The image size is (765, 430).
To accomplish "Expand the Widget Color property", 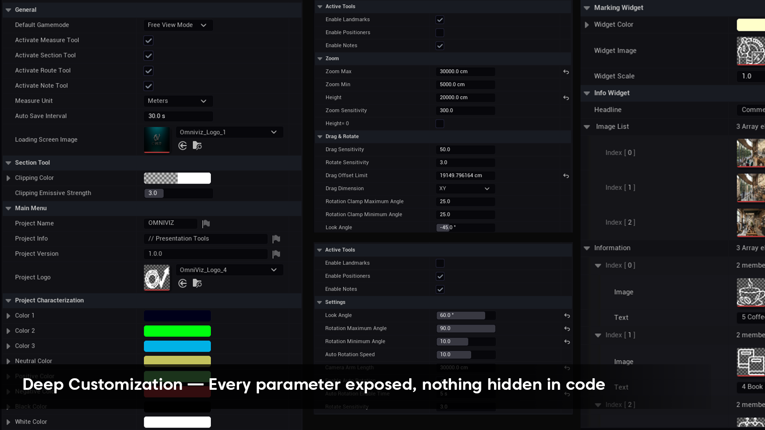I will 587,25.
